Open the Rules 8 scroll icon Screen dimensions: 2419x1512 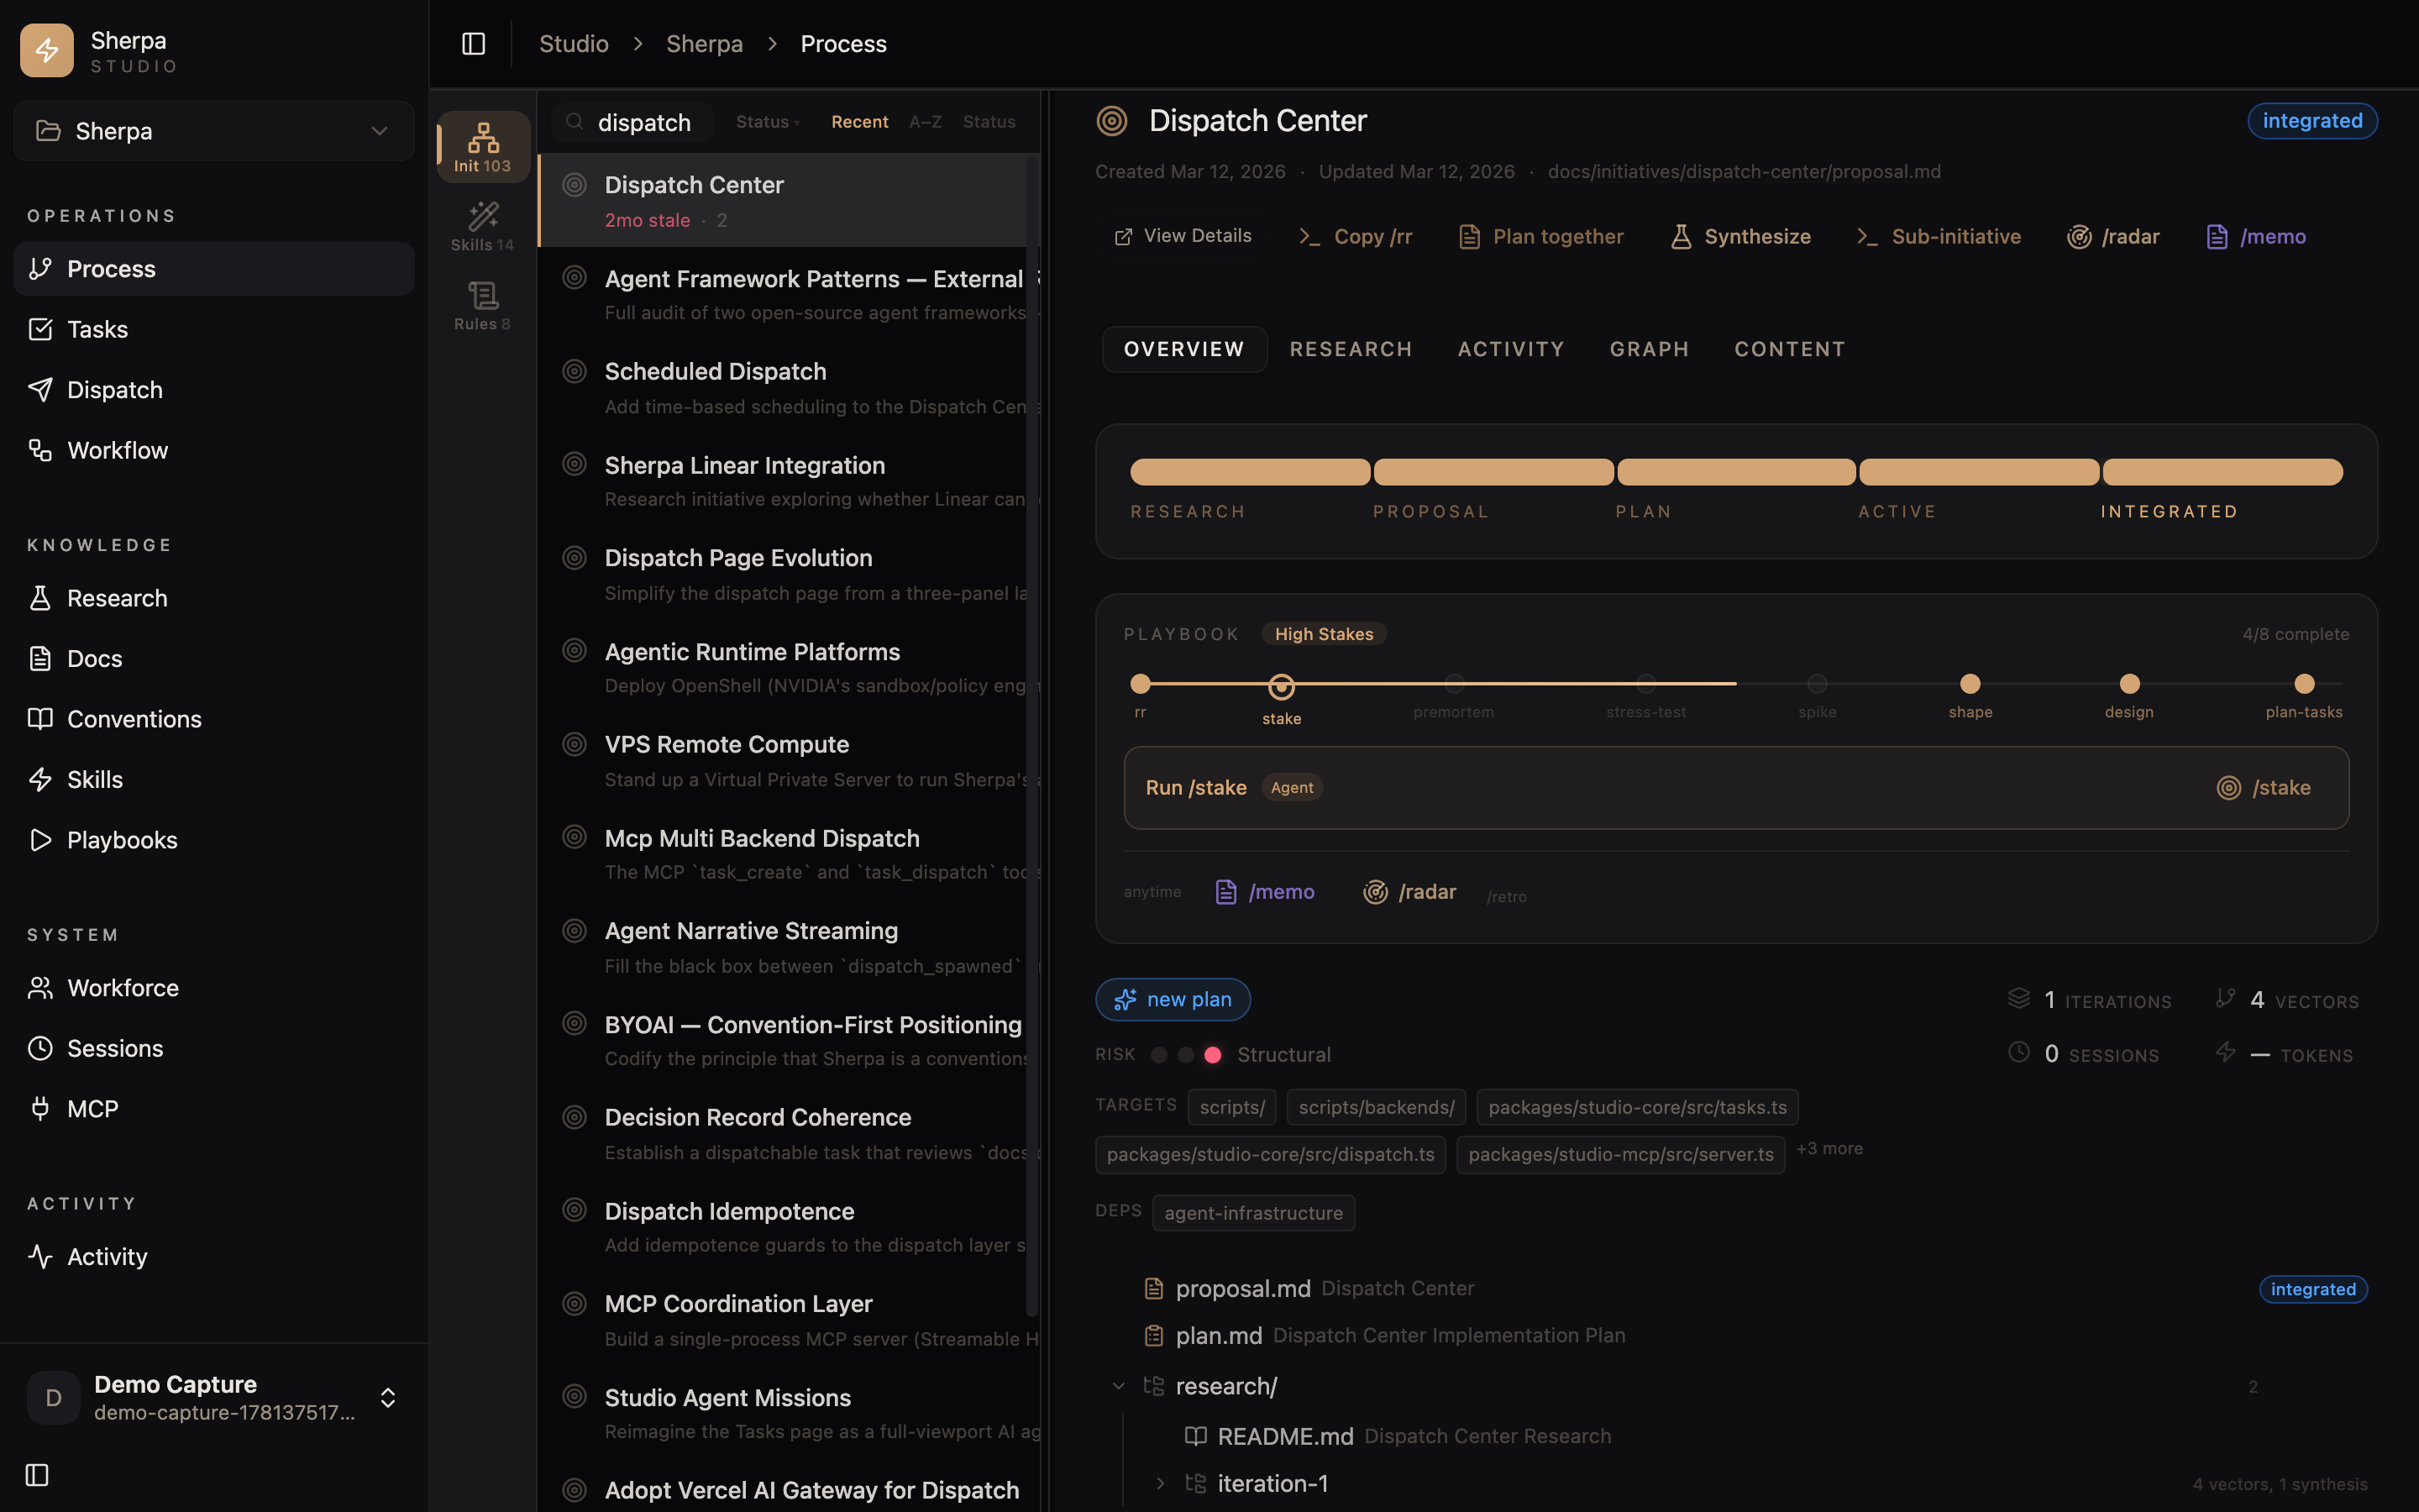point(483,306)
